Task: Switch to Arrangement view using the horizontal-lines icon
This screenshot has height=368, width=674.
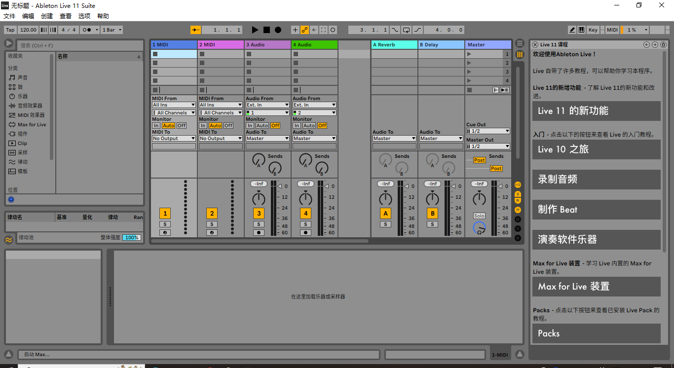Action: (520, 44)
